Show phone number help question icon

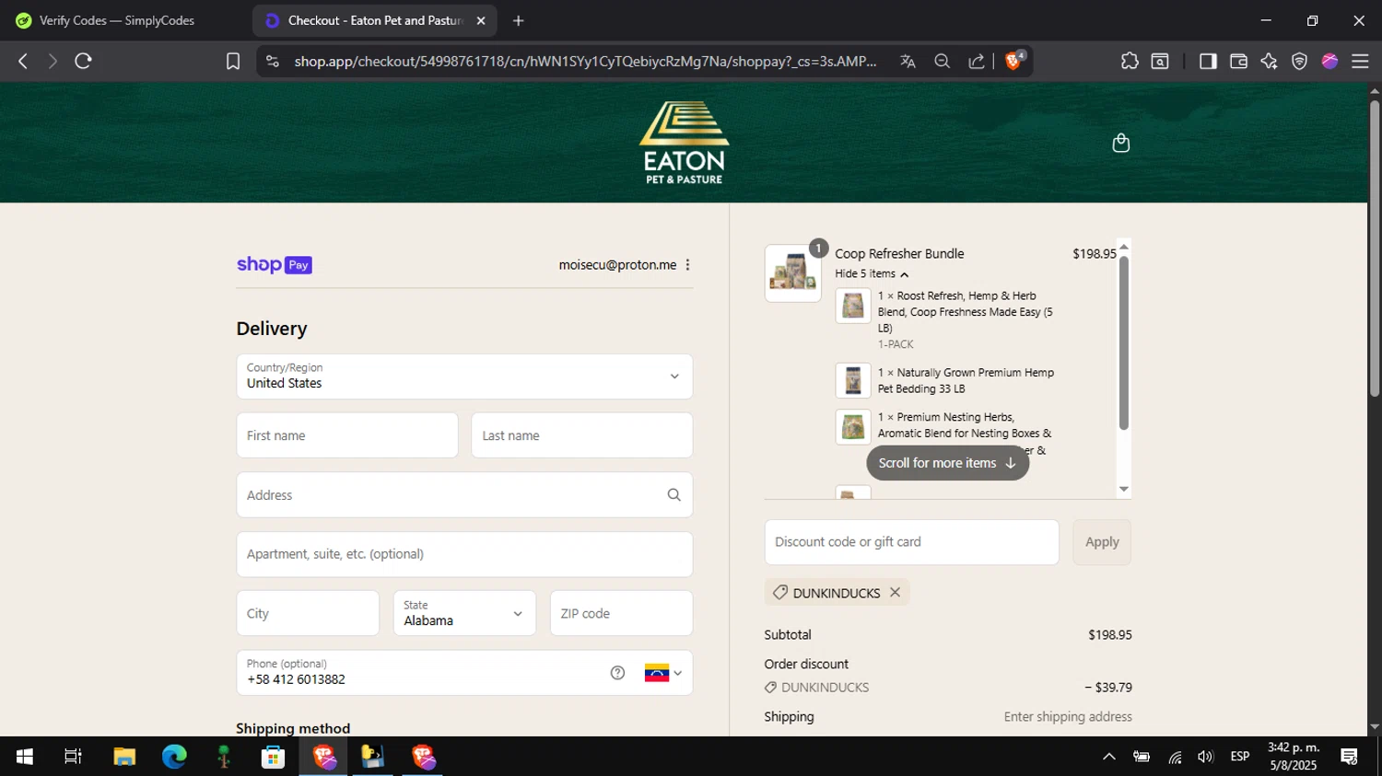617,673
